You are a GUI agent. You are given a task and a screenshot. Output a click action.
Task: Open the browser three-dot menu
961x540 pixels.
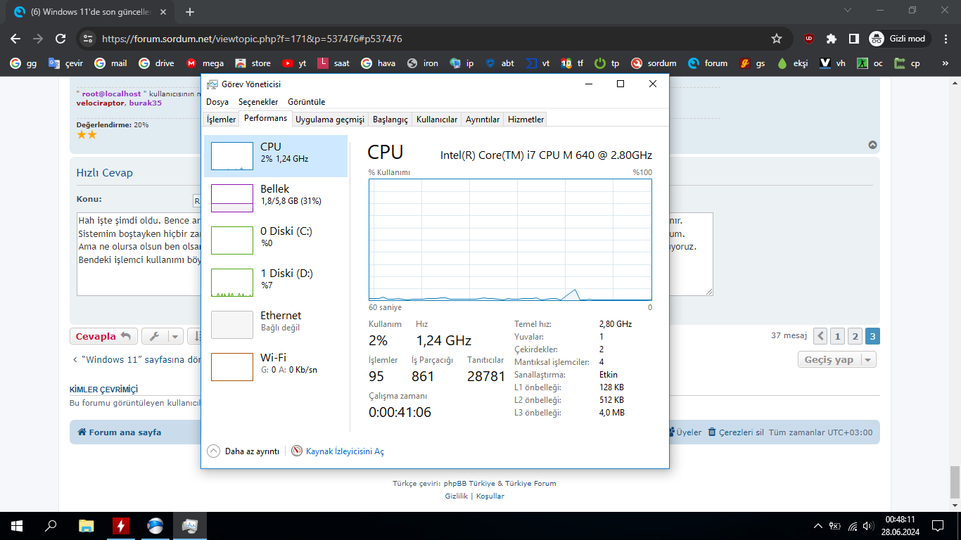tap(946, 39)
